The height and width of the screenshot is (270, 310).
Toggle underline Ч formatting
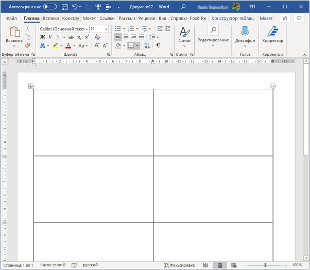pos(58,37)
